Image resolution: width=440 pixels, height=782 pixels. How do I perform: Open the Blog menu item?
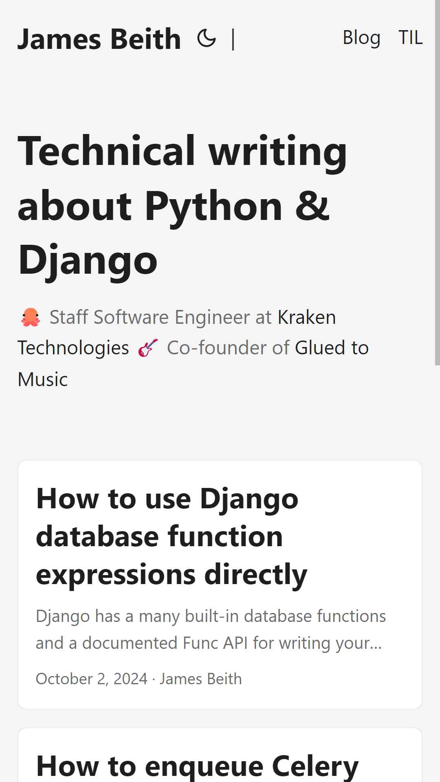tap(362, 37)
